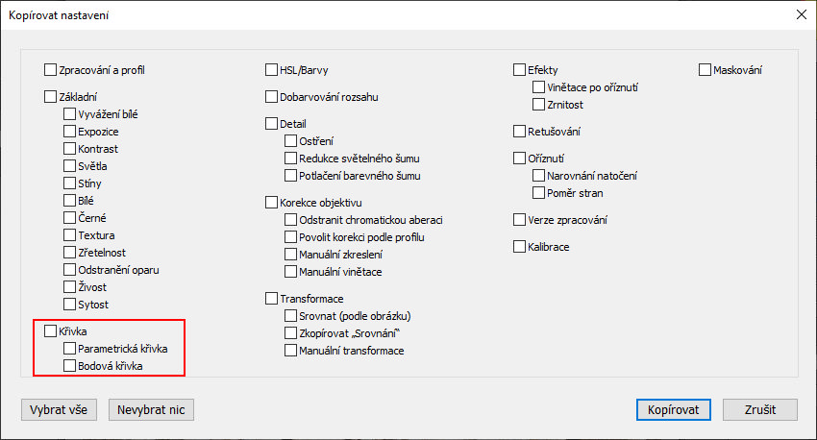Check the HSL/Barvy option
This screenshot has height=440, width=817.
click(271, 70)
